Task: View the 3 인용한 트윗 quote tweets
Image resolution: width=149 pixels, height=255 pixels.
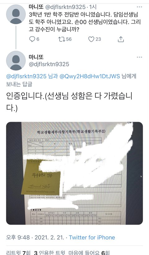Action: (x=49, y=253)
